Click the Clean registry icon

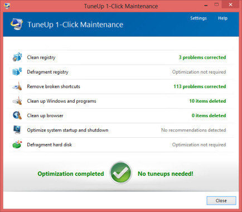(x=17, y=57)
